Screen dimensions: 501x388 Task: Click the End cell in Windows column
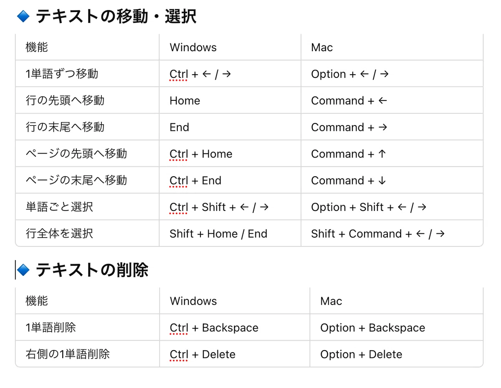[x=230, y=127]
